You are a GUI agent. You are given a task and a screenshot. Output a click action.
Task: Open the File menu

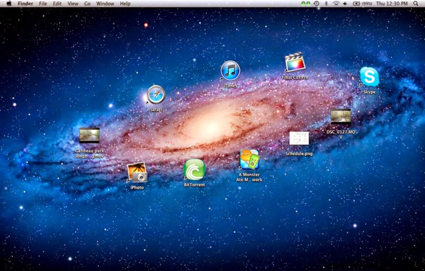[42, 3]
